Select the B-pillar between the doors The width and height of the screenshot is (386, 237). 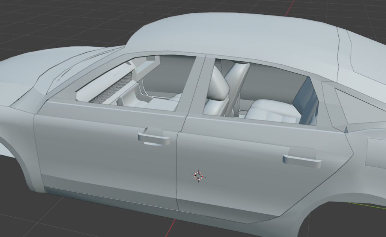click(x=194, y=86)
